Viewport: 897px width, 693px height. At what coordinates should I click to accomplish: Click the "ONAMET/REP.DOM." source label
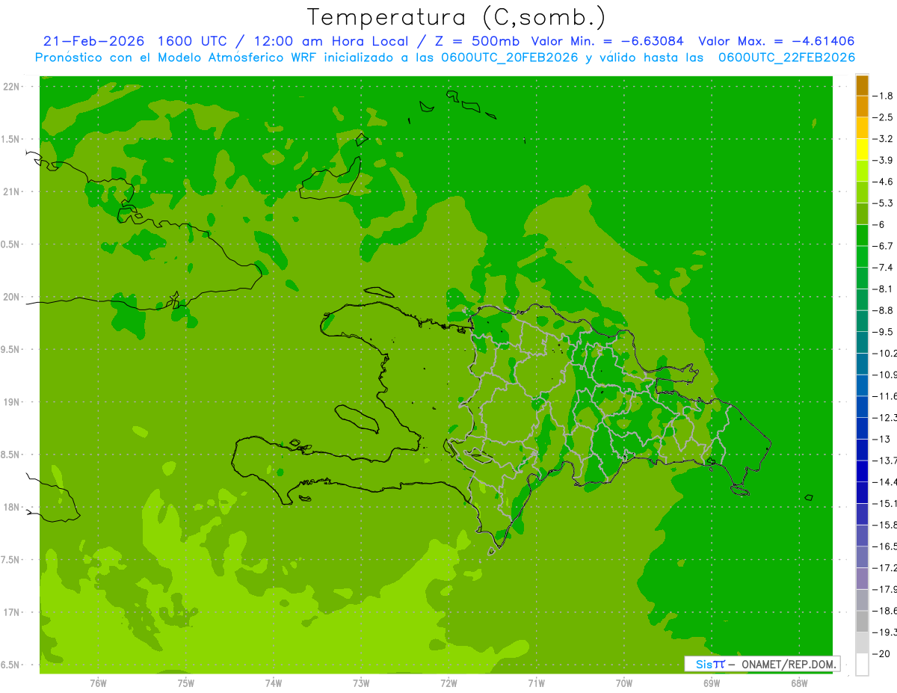click(787, 664)
